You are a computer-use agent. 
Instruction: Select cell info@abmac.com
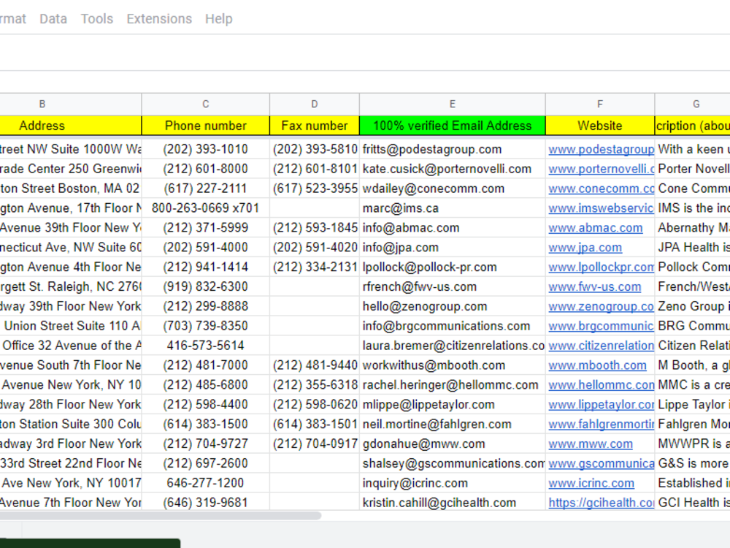pos(453,228)
